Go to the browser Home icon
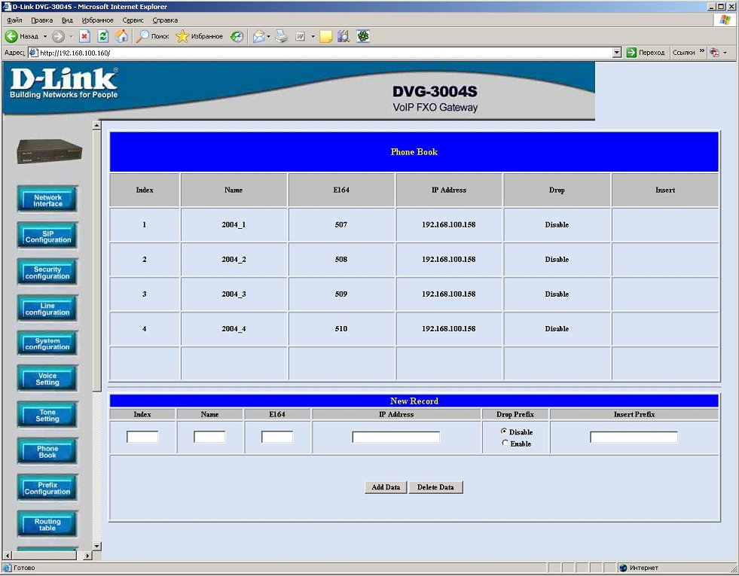The height and width of the screenshot is (576, 739). [121, 36]
